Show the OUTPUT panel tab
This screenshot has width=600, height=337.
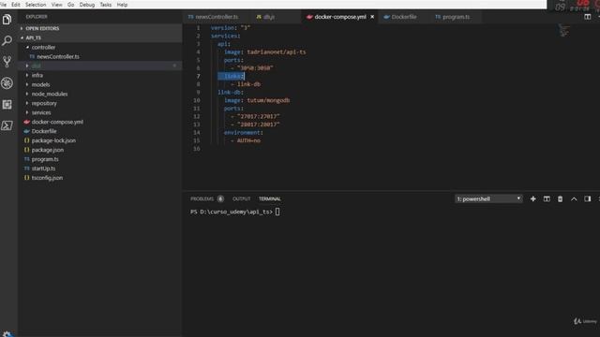242,198
